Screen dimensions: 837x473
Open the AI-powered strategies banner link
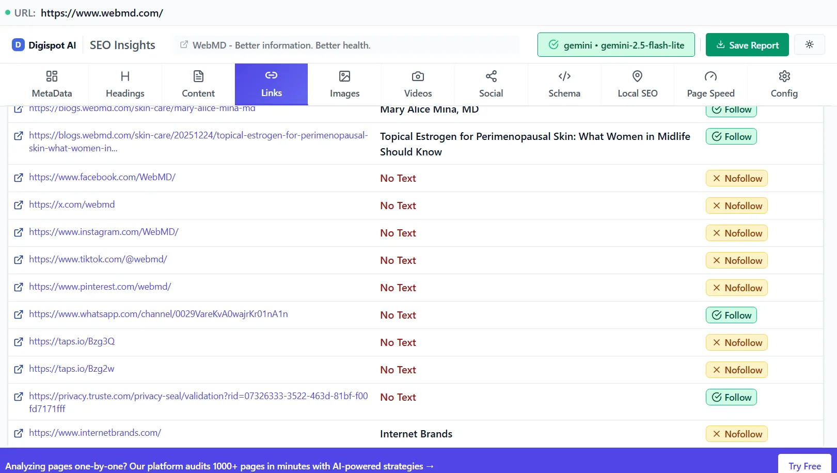219,466
